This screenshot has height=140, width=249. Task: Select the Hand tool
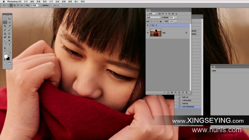coord(5,52)
